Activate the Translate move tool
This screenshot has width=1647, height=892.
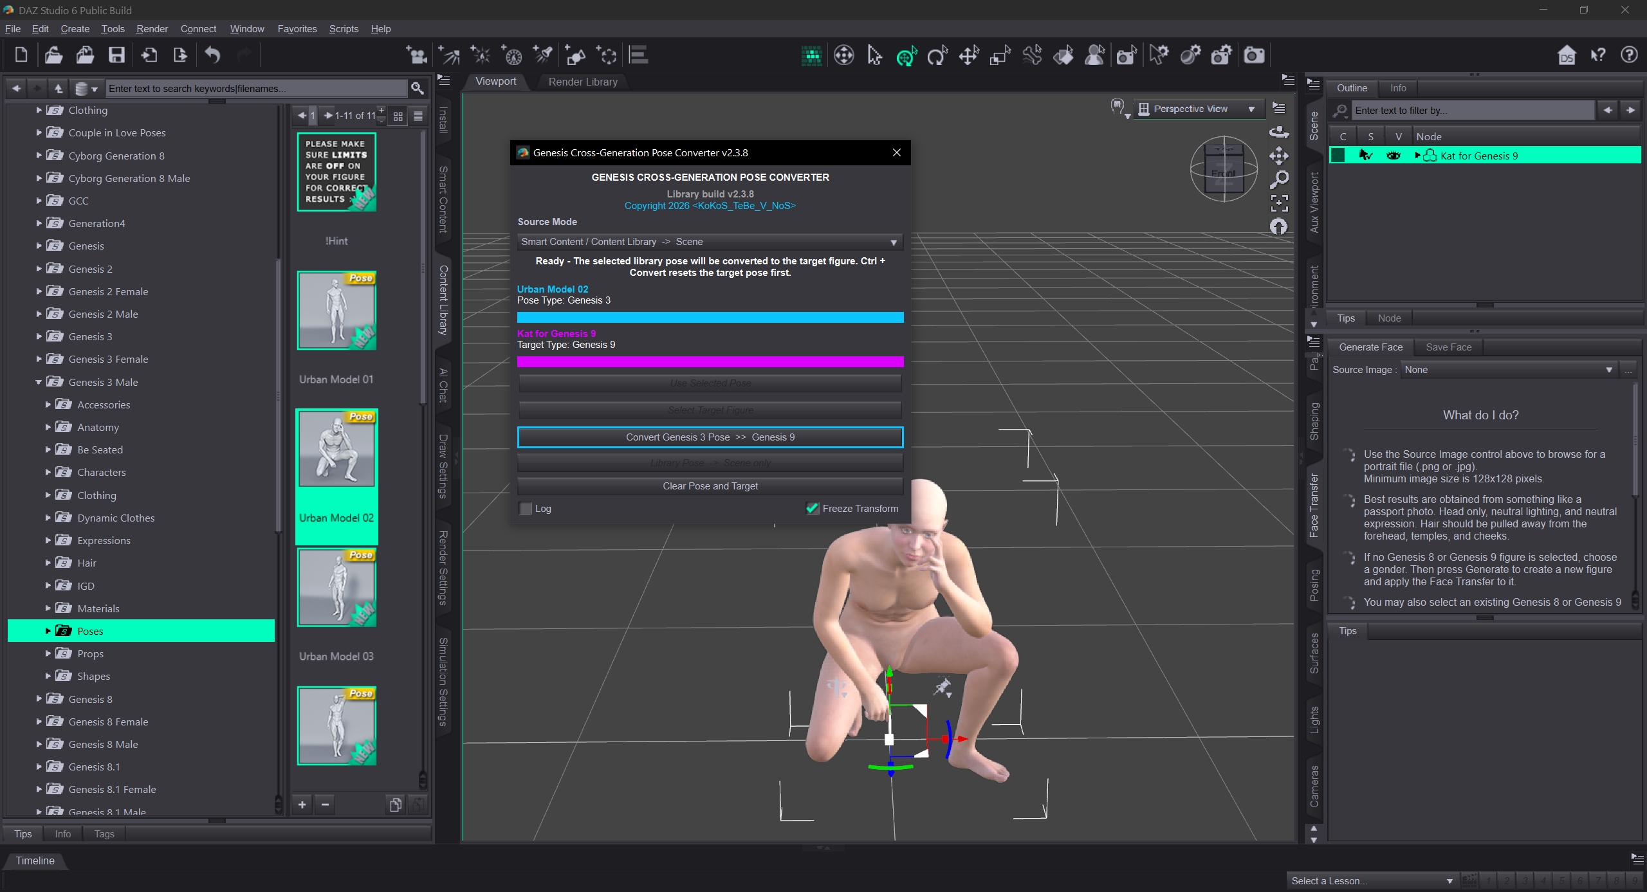point(969,56)
